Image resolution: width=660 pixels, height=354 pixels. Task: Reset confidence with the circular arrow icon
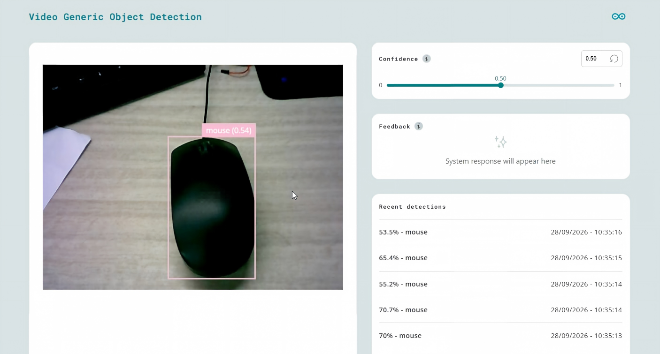[614, 59]
